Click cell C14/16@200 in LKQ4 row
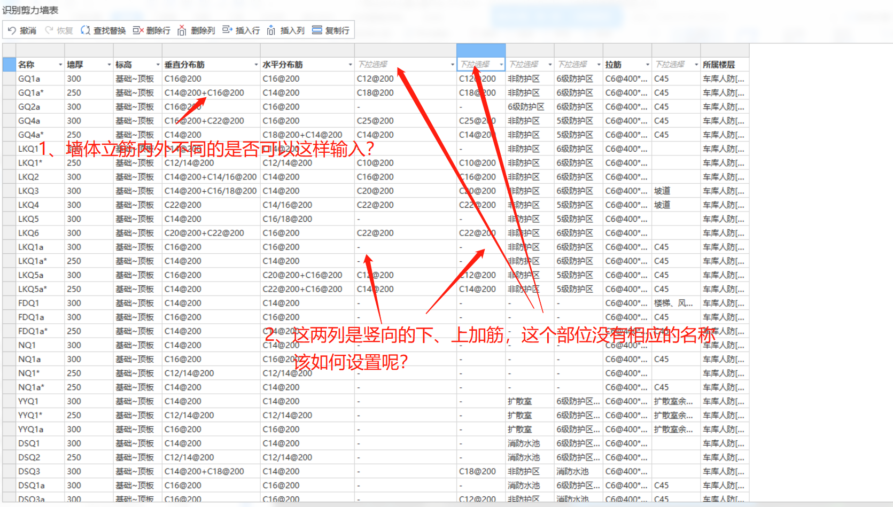This screenshot has height=507, width=893. pos(307,205)
